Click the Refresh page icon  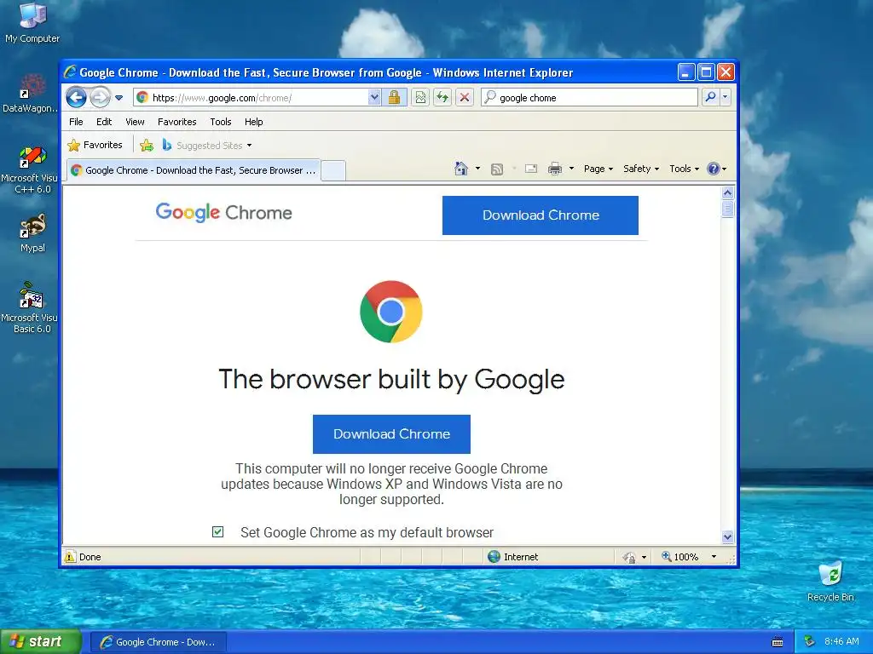(x=442, y=98)
